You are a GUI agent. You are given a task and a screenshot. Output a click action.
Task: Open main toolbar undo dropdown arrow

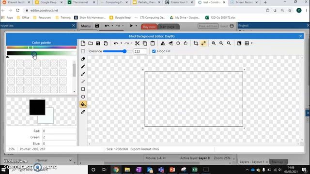(x=112, y=26)
